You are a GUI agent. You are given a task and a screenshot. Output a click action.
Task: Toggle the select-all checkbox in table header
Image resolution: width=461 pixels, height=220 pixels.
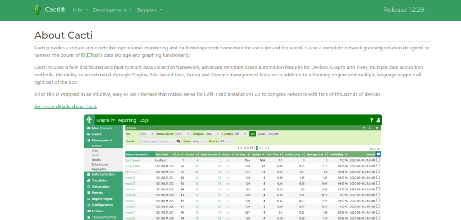tap(378, 154)
